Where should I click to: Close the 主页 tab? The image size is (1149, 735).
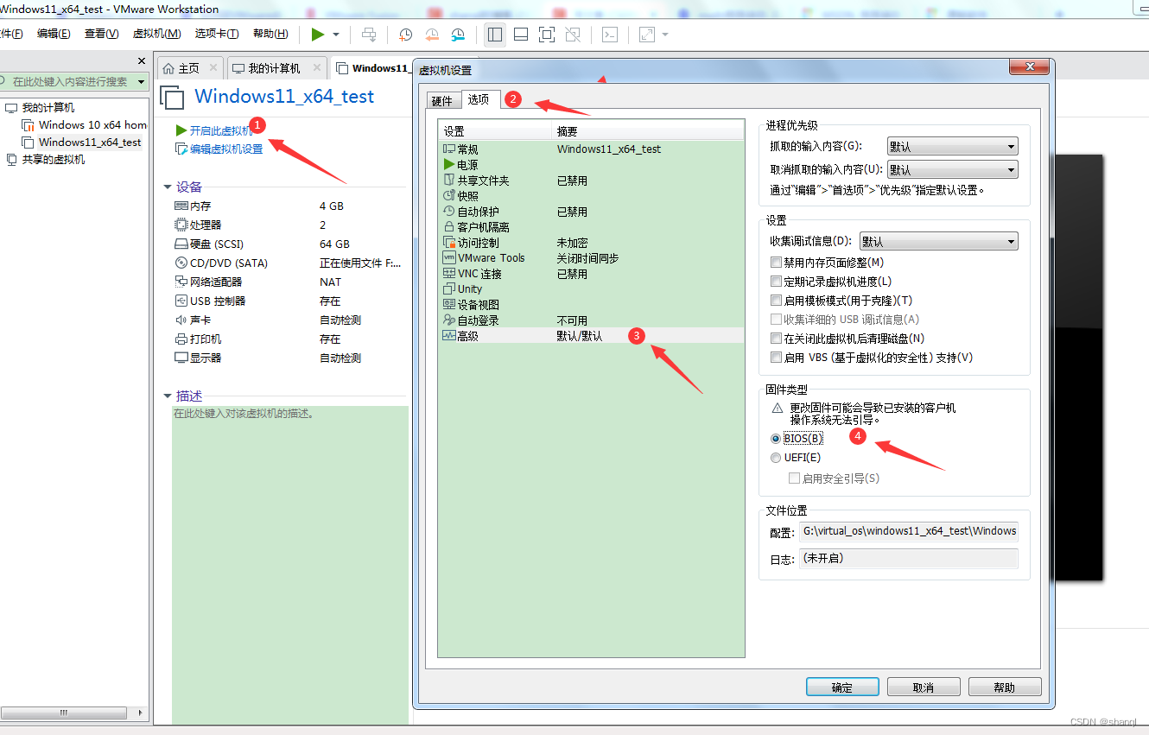(x=213, y=67)
